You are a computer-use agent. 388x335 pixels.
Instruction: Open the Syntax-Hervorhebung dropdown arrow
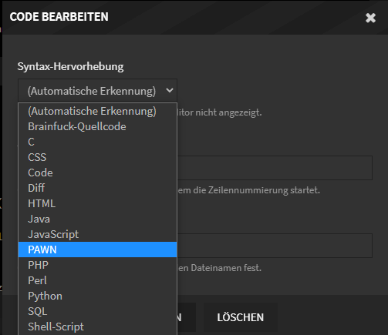tap(170, 90)
